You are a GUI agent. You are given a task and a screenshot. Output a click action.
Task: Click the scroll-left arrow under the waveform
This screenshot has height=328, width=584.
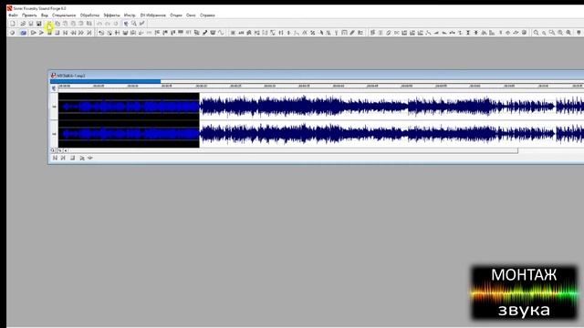pos(66,150)
